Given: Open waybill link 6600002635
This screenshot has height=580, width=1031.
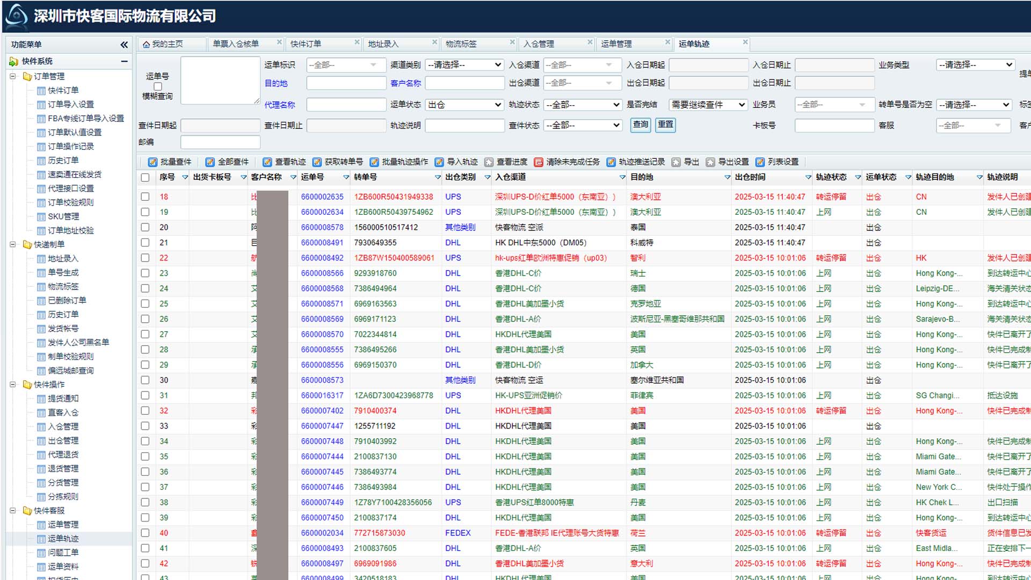Looking at the screenshot, I should [322, 197].
